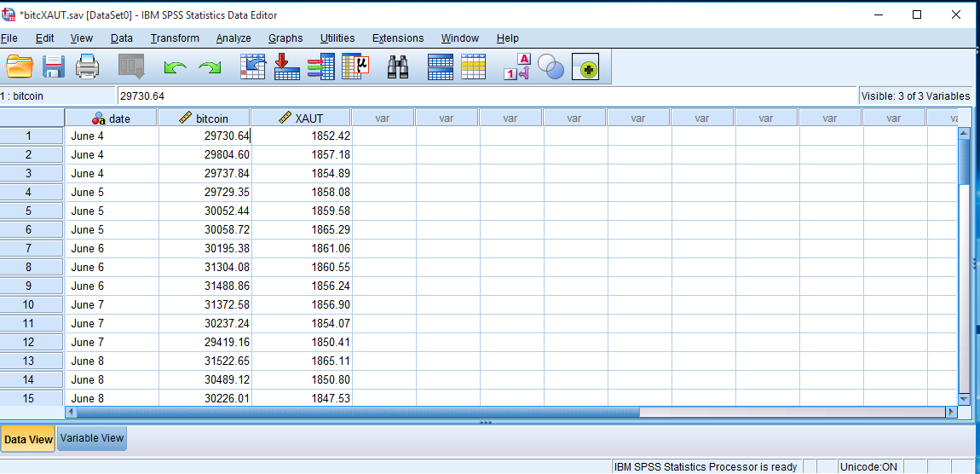The width and height of the screenshot is (980, 474).
Task: Select bitcoin cell 30052.44
Action: coord(205,211)
